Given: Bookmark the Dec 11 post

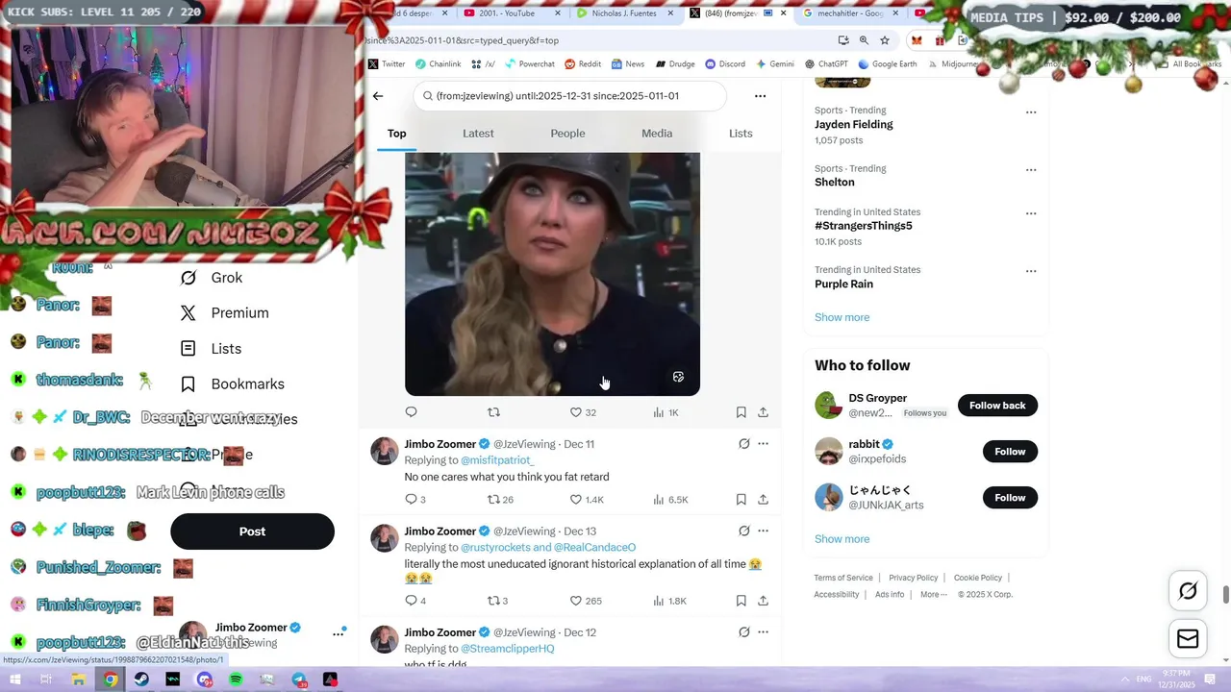Looking at the screenshot, I should (x=741, y=500).
